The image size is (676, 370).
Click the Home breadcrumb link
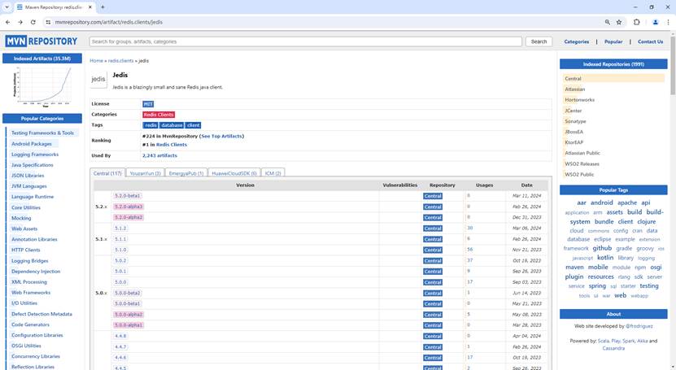pyautogui.click(x=96, y=61)
